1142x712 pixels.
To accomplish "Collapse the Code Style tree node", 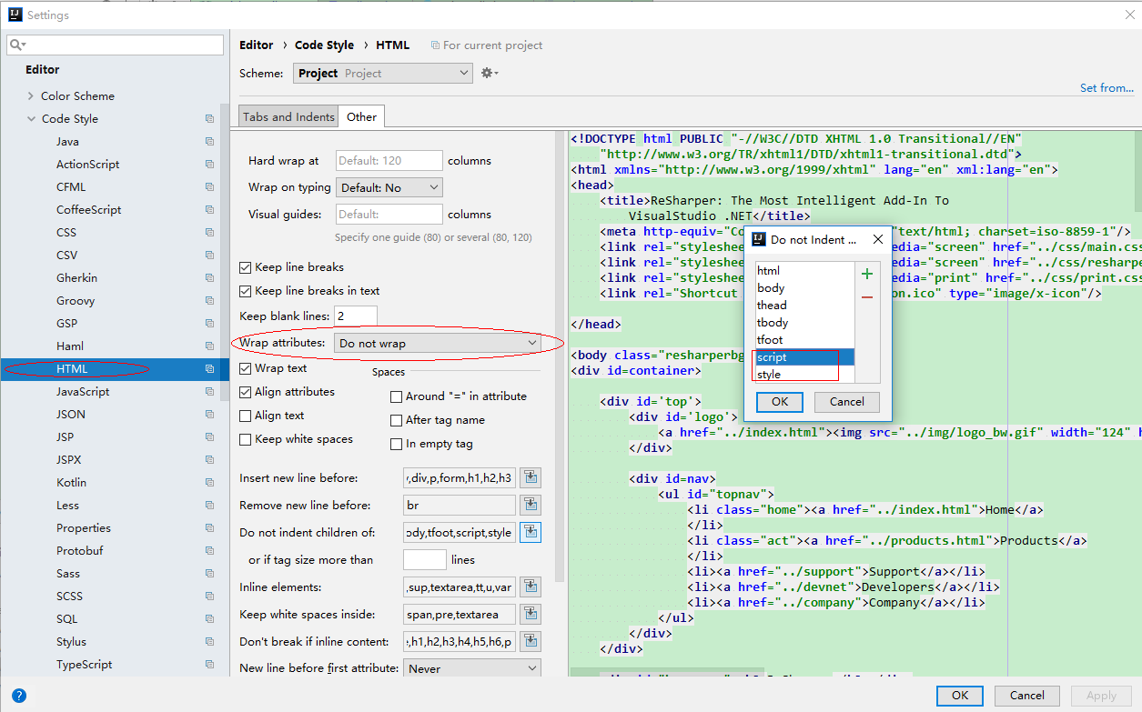I will click(31, 119).
